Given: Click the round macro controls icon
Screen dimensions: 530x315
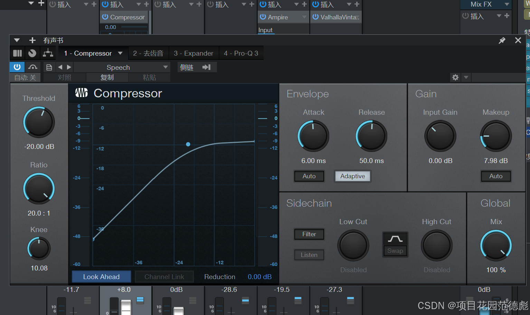Looking at the screenshot, I should coord(32,53).
